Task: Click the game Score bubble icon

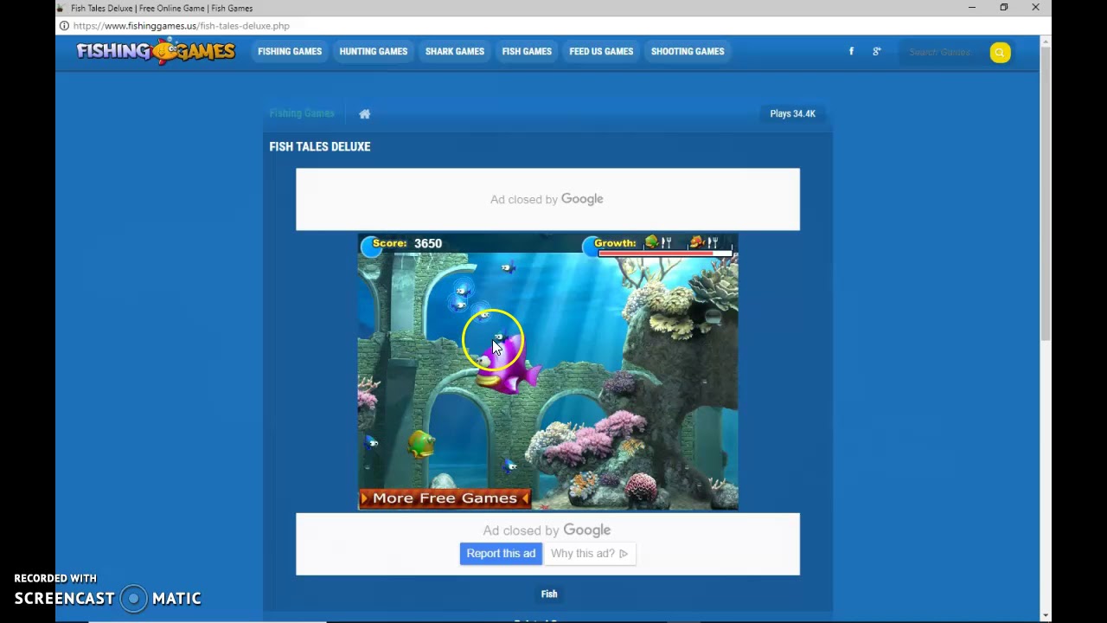Action: point(372,246)
